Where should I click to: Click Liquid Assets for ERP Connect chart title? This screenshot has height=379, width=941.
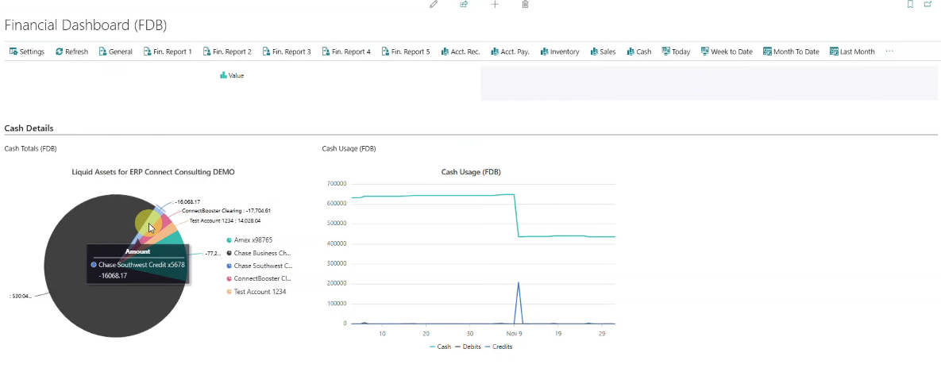coord(153,172)
